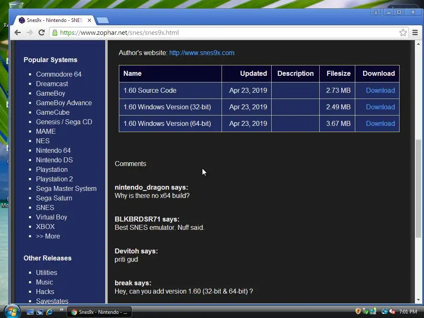
Task: Close the Snes9x browser tab
Action: [89, 20]
